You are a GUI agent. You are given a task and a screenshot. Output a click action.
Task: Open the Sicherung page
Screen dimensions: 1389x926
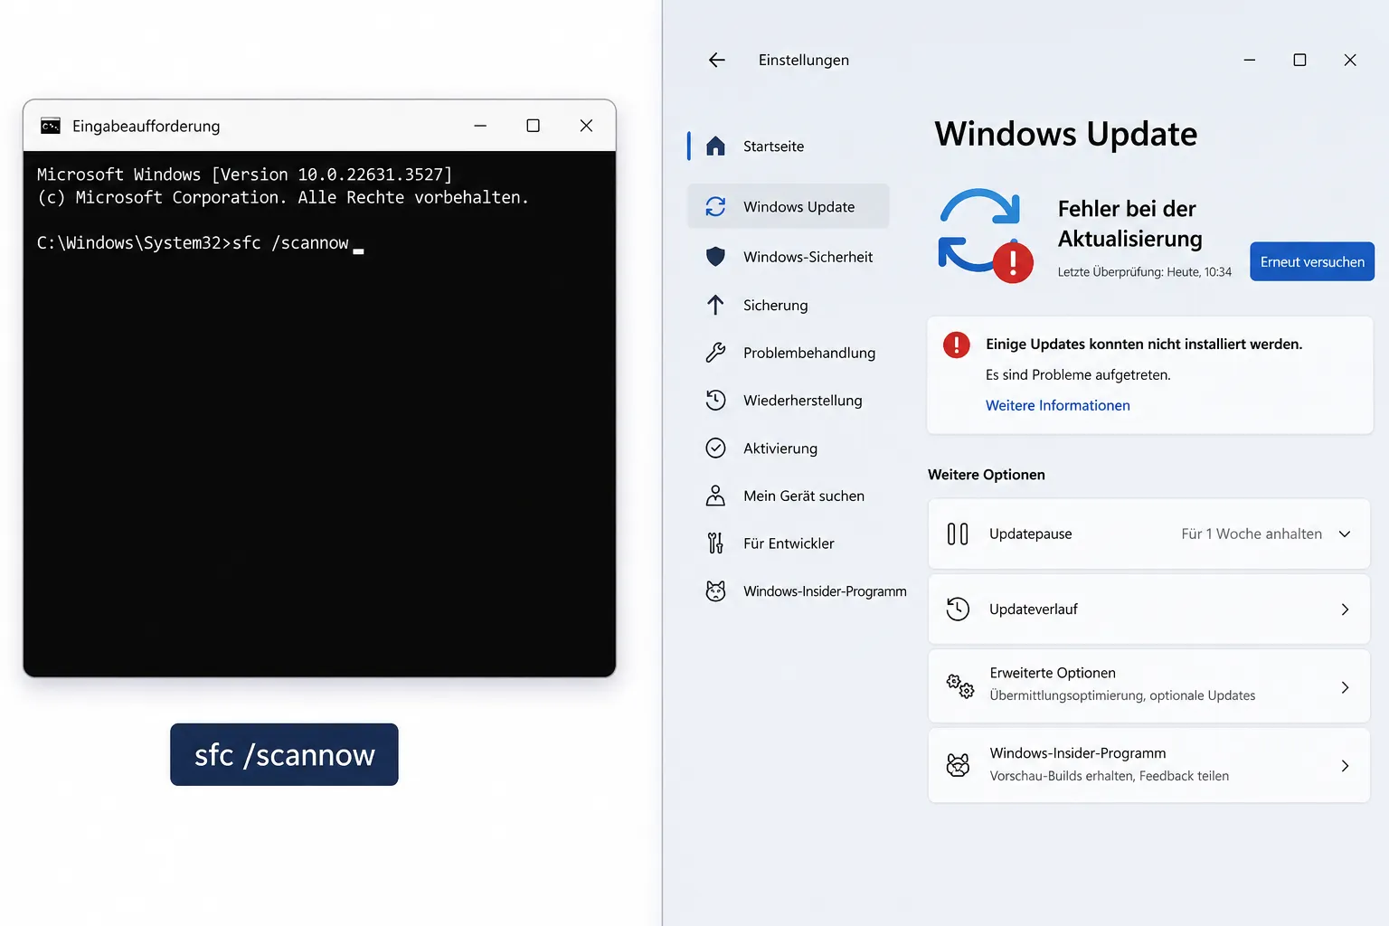coord(789,305)
